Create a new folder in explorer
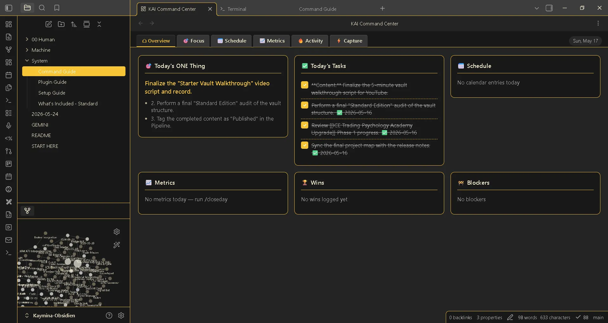 [x=61, y=24]
